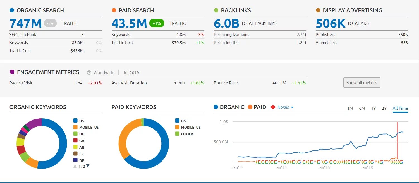
Task: Click the red vertical note marker on chart
Action: [397, 139]
